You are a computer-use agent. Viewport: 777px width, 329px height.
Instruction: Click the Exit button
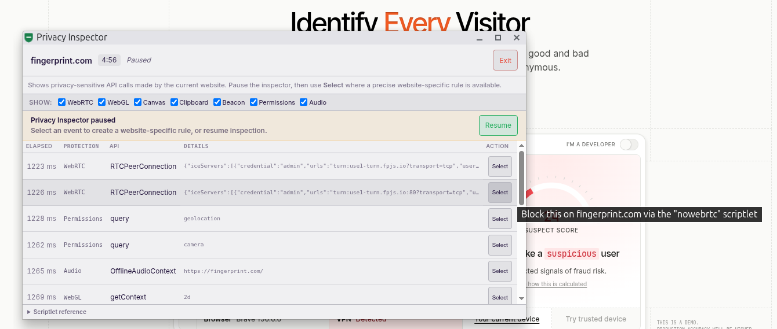pos(505,60)
